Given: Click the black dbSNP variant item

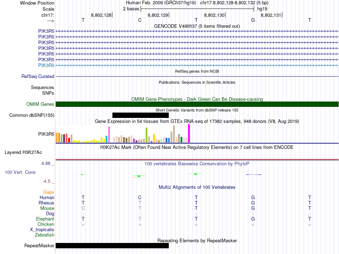Looking at the screenshot, I should click(141, 115).
